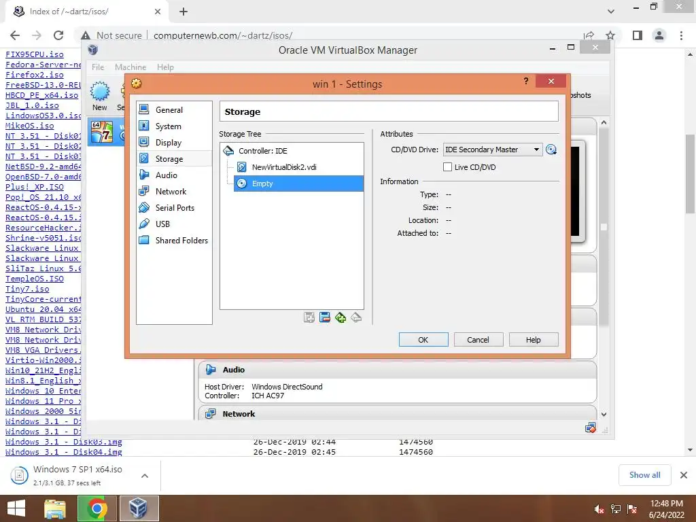Screen dimensions: 696x522
Task: Open the Machine menu in VirtualBox Manager
Action: (130, 67)
